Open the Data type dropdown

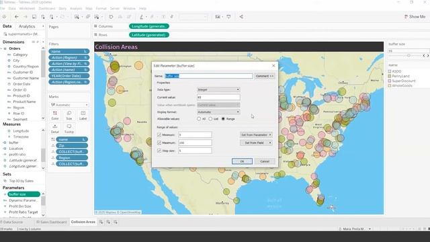(218, 89)
